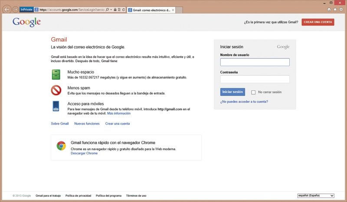The width and height of the screenshot is (347, 202).
Task: Maximize the browser window
Action: tap(331, 3)
